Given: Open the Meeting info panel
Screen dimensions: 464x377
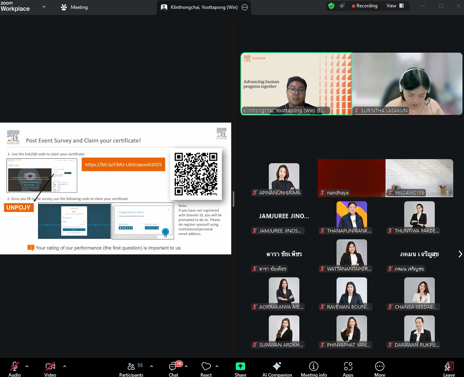Looking at the screenshot, I should (x=314, y=369).
